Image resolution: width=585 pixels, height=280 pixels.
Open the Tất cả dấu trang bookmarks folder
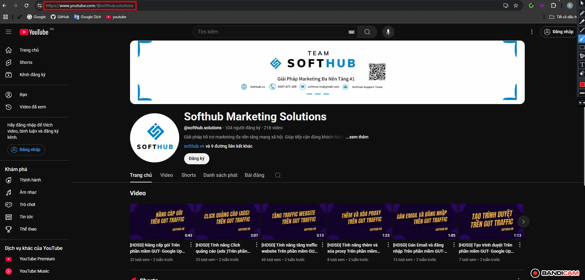click(x=563, y=17)
